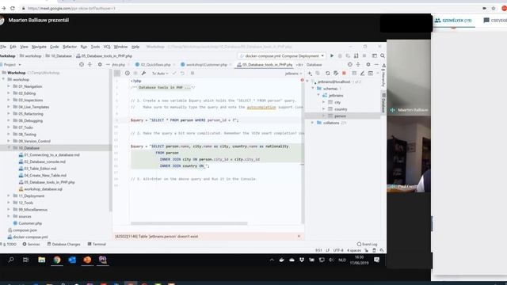Expand the 01_Navigation folder
507x285 pixels.
[9, 86]
